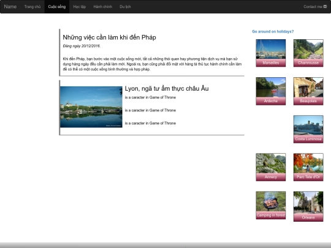Navigate to Du lịch section
The width and height of the screenshot is (331, 248).
pyautogui.click(x=125, y=7)
